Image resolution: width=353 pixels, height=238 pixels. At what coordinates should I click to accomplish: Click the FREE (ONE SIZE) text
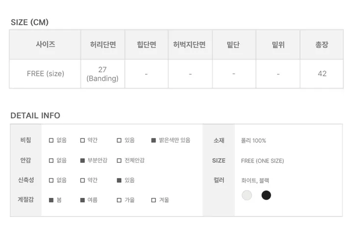262,161
